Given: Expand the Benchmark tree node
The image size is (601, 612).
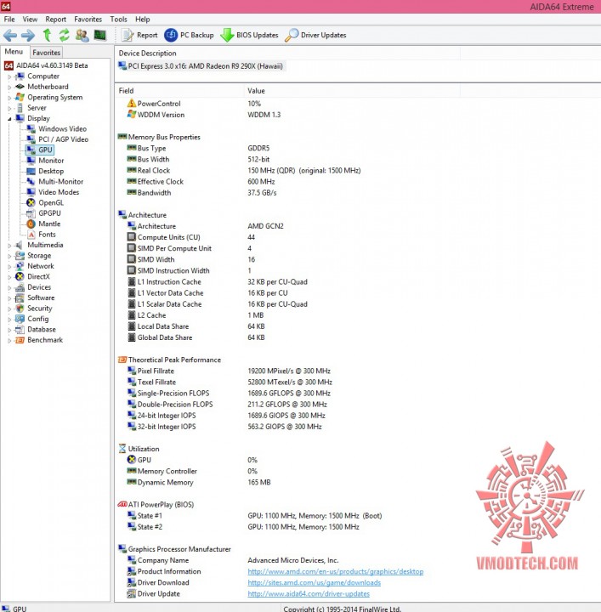Looking at the screenshot, I should click(9, 340).
